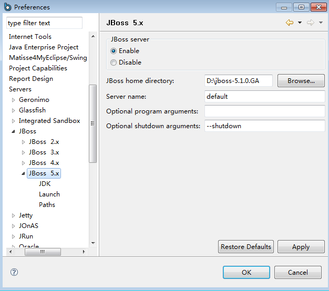
Task: Expand the Glassfish server node
Action: click(x=14, y=110)
